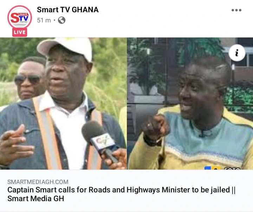Tap the partial watermark at right photo's bottom
Image resolution: width=253 pixels, height=212 pixels.
tap(222, 168)
